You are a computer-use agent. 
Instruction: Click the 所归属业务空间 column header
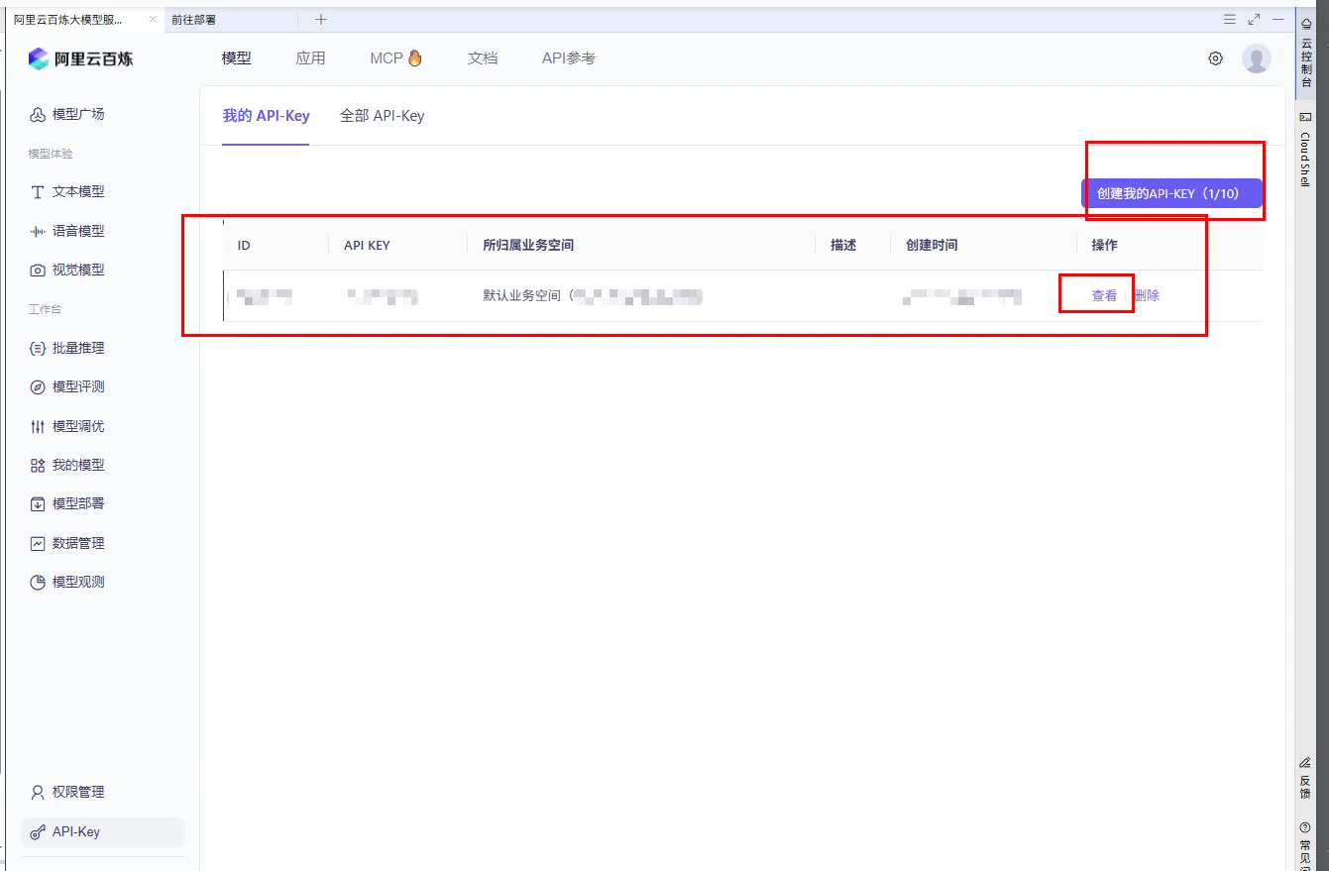pos(528,245)
